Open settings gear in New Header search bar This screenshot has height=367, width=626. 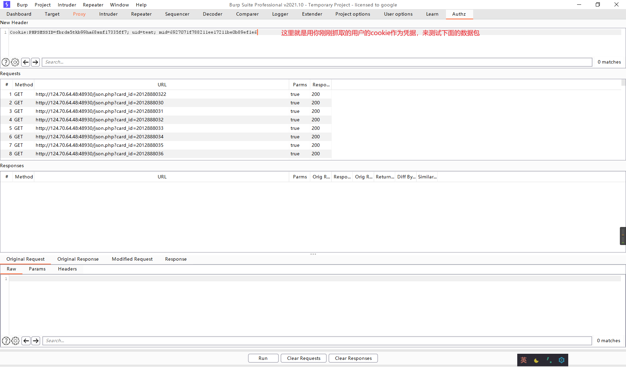(15, 62)
